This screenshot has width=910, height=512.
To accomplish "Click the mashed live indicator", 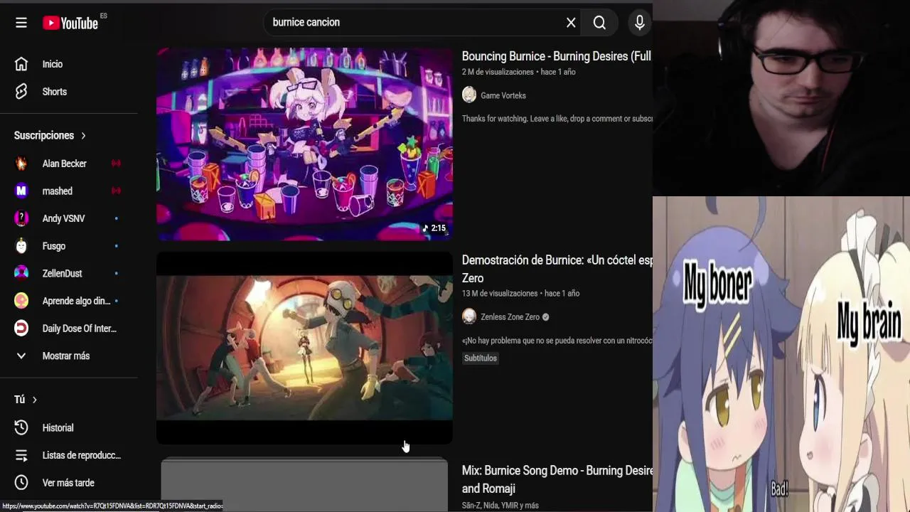I will pyautogui.click(x=116, y=191).
